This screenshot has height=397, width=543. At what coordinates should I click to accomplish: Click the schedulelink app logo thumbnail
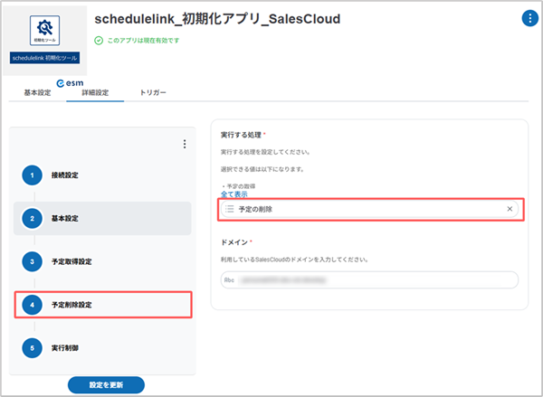[x=43, y=37]
